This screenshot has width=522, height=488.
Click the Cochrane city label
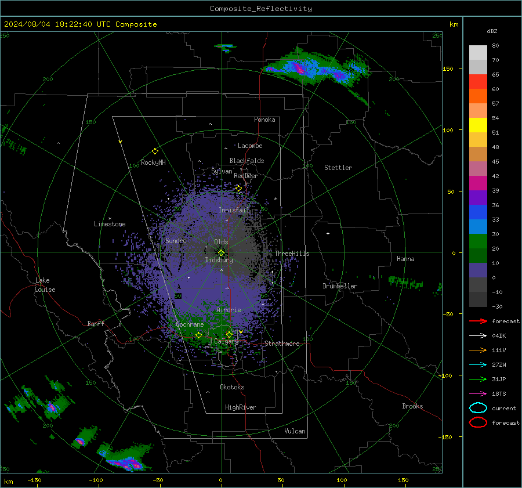click(x=190, y=324)
